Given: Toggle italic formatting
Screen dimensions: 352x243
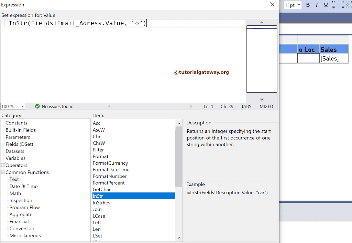Looking at the screenshot, I should [x=317, y=5].
